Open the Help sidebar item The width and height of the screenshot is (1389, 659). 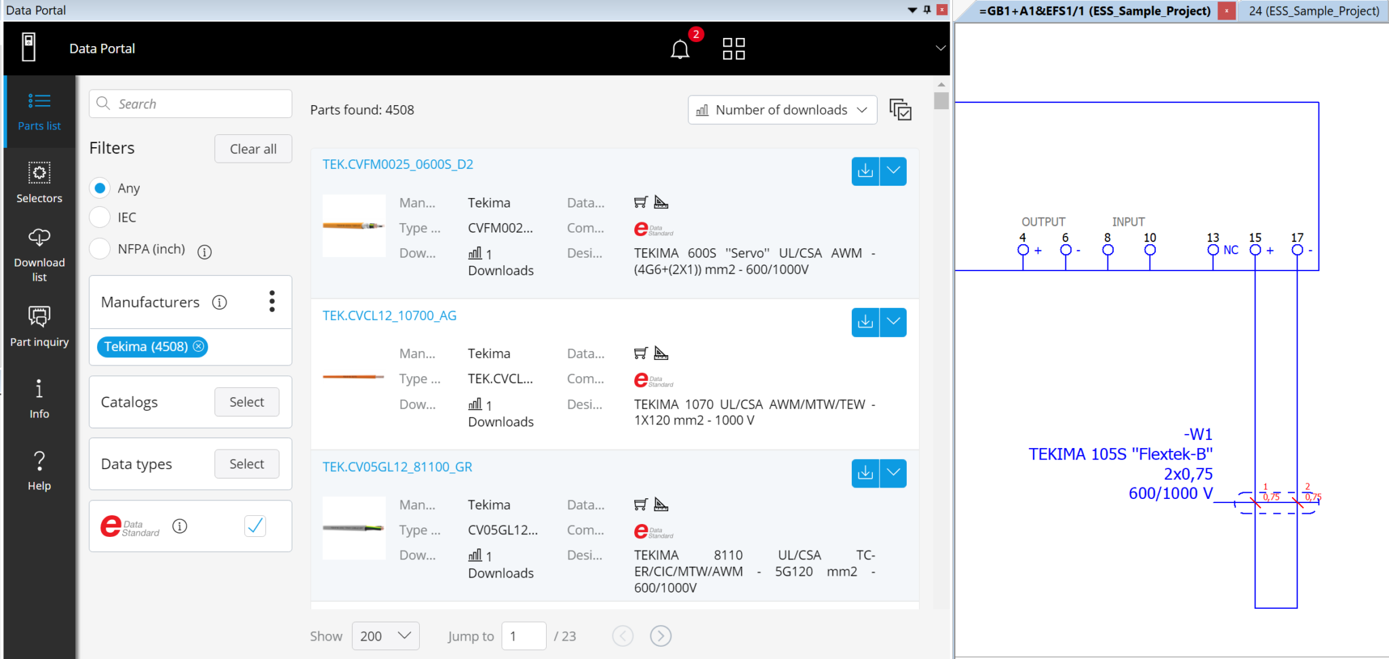39,471
